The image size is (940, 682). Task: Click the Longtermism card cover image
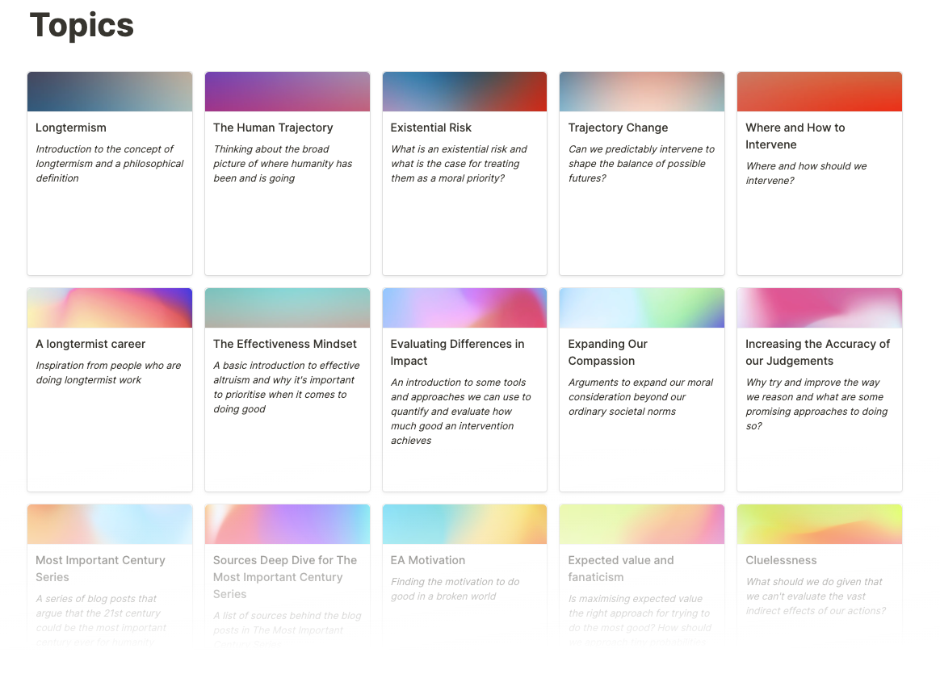coord(109,91)
